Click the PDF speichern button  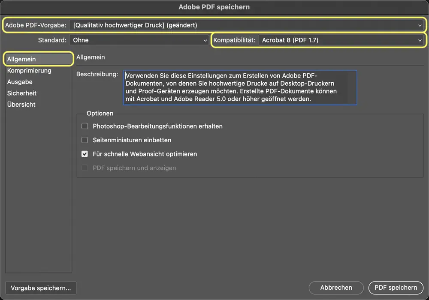tap(396, 288)
